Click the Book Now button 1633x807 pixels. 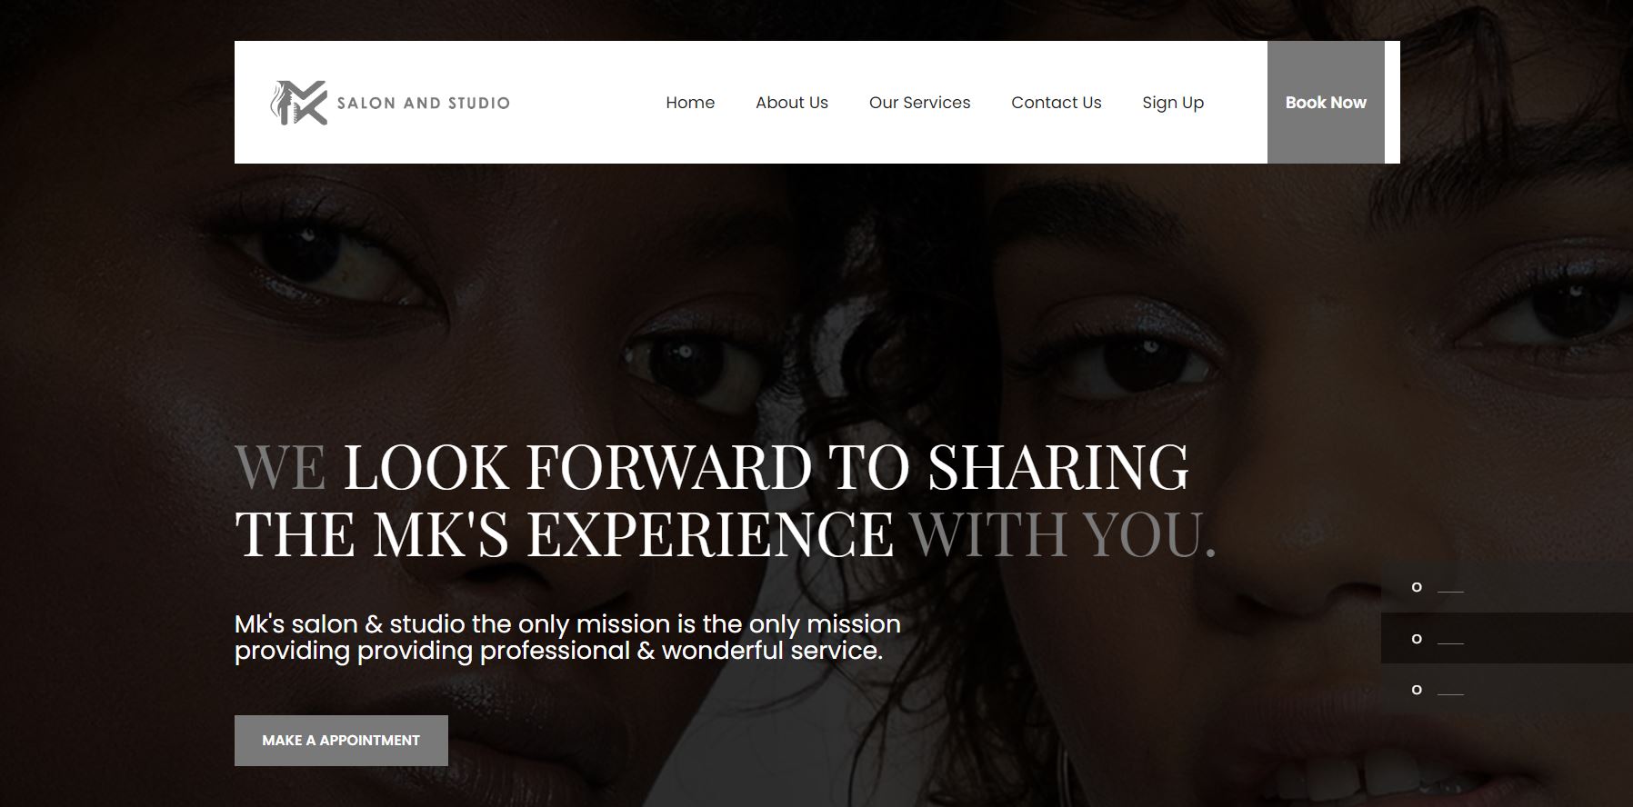point(1326,103)
